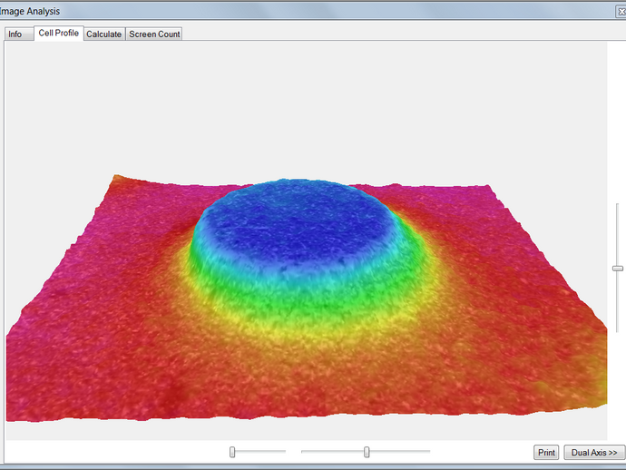Select the Cell Profile tab

point(58,33)
